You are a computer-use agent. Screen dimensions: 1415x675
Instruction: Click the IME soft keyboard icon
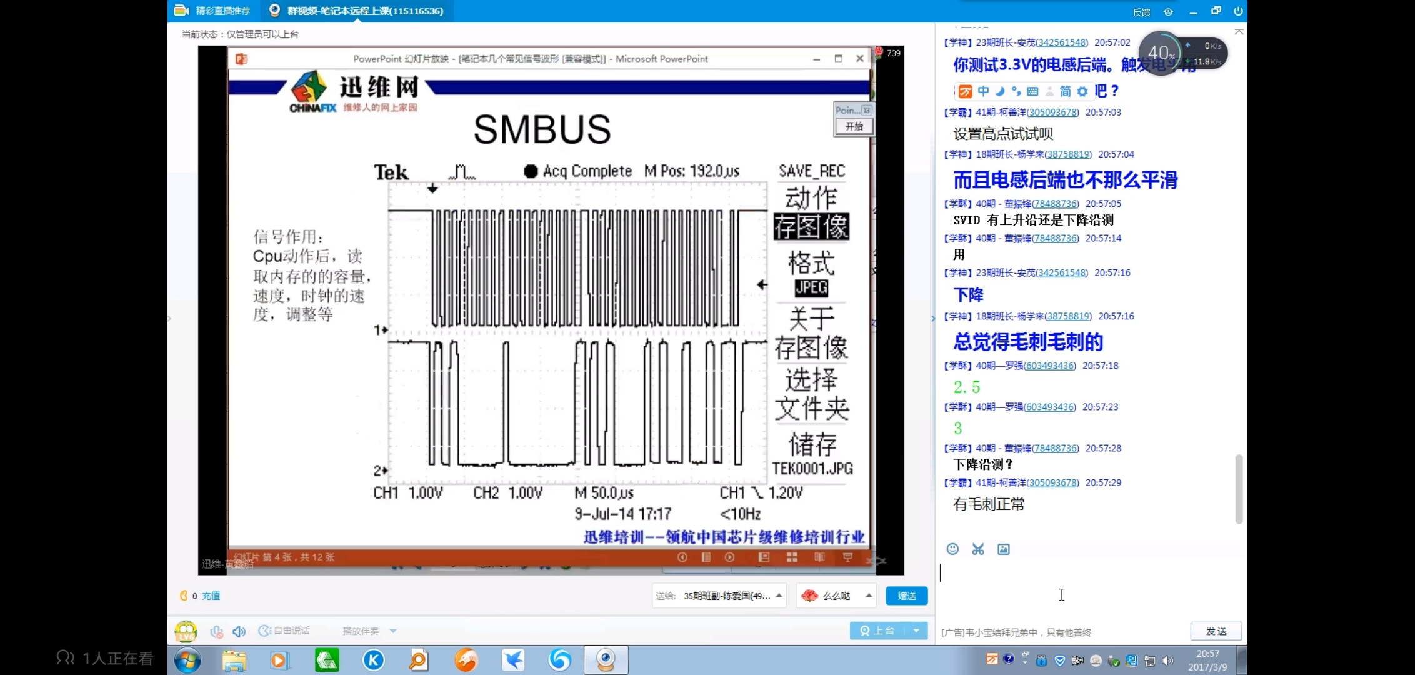1032,91
